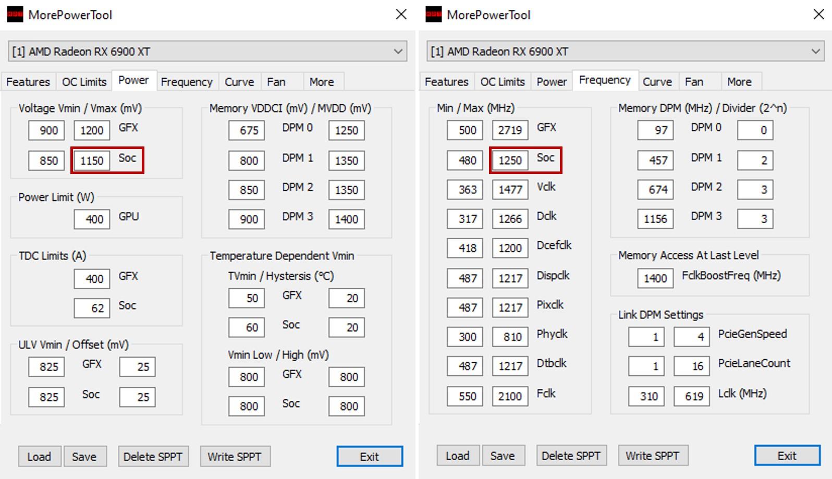Image resolution: width=832 pixels, height=479 pixels.
Task: Click Save button in right window
Action: point(503,456)
